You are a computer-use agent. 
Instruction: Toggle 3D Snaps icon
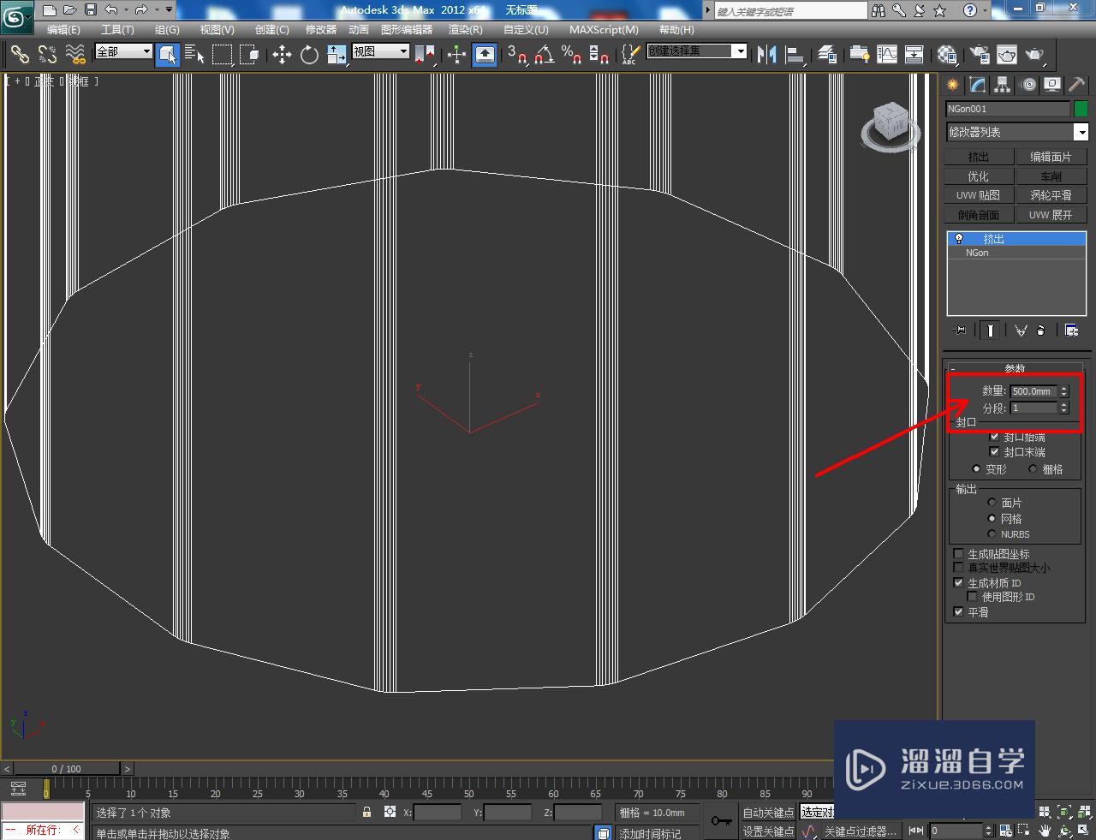516,55
